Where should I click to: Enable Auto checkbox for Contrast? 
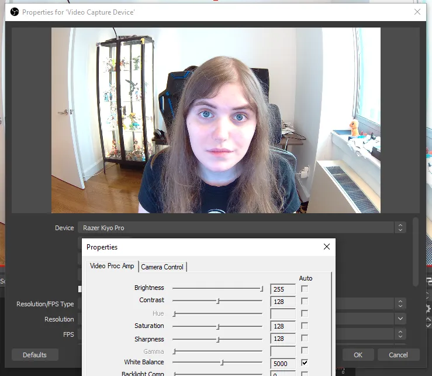pyautogui.click(x=305, y=301)
